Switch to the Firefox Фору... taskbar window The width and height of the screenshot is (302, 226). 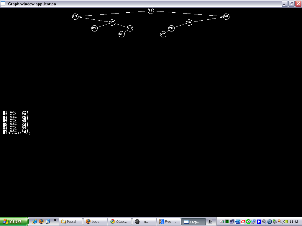click(95, 222)
